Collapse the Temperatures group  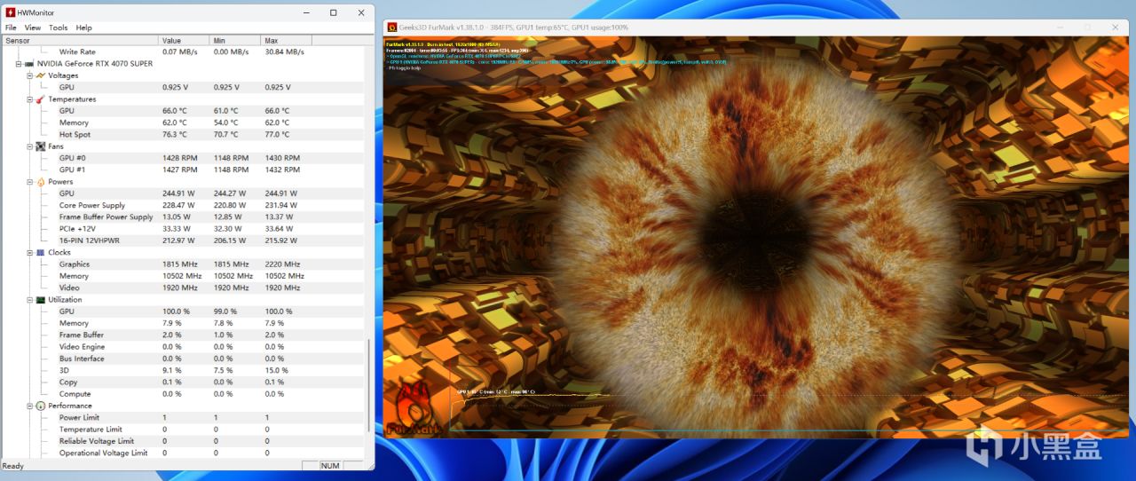29,99
